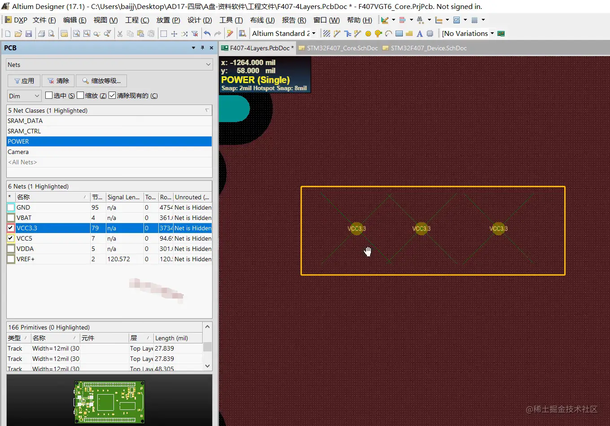Click the Primitives list scroll-down arrow
This screenshot has width=610, height=426.
pyautogui.click(x=207, y=366)
